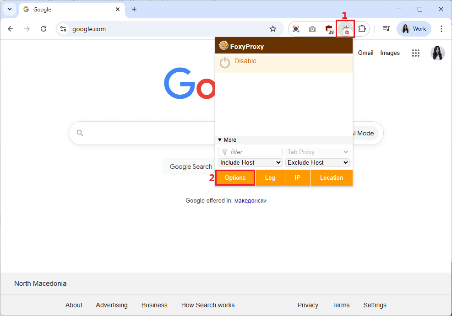Click the IP button in FoxyProxy
452x316 pixels.
pos(298,178)
